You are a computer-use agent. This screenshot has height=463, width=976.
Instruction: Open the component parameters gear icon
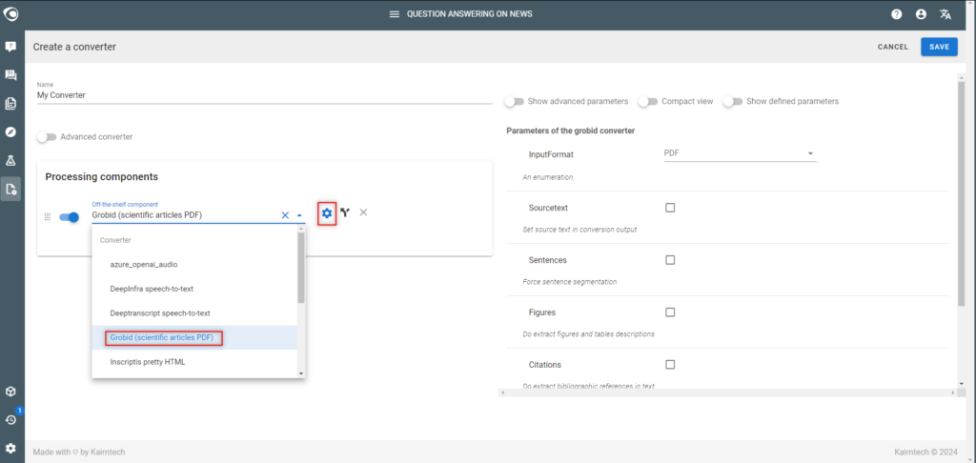327,213
